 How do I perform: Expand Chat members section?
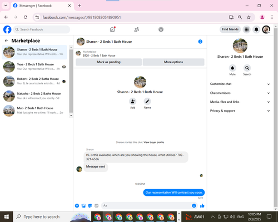tap(240, 93)
